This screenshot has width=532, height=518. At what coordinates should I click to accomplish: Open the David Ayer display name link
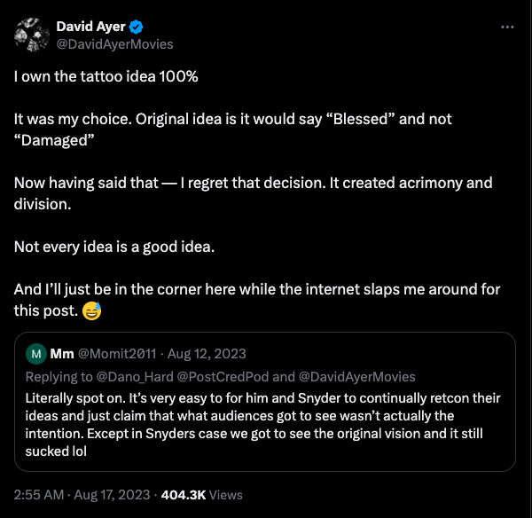89,27
